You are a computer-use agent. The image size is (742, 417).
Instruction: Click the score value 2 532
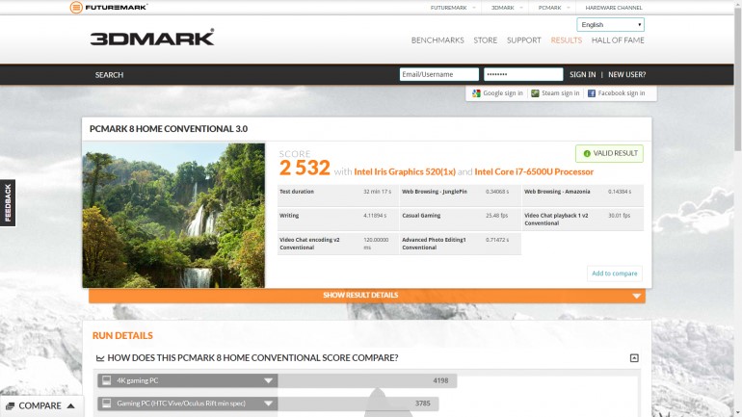305,168
